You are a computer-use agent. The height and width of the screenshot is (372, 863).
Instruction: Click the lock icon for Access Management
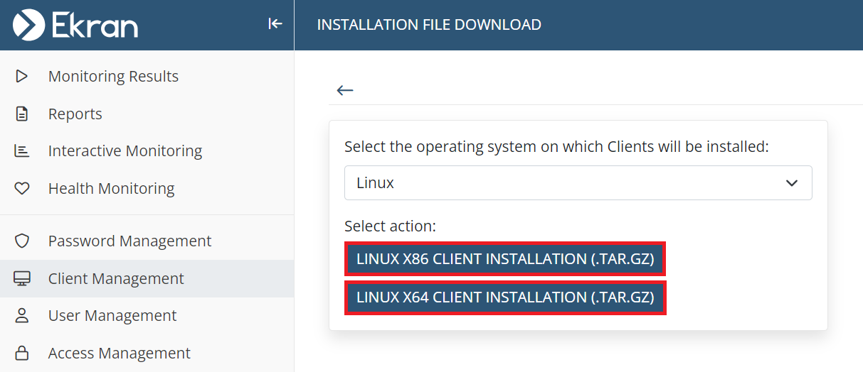[22, 353]
